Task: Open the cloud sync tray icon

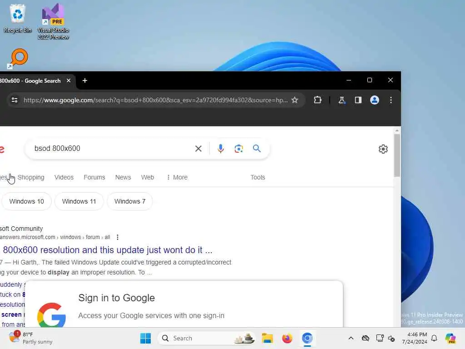Action: click(x=366, y=338)
